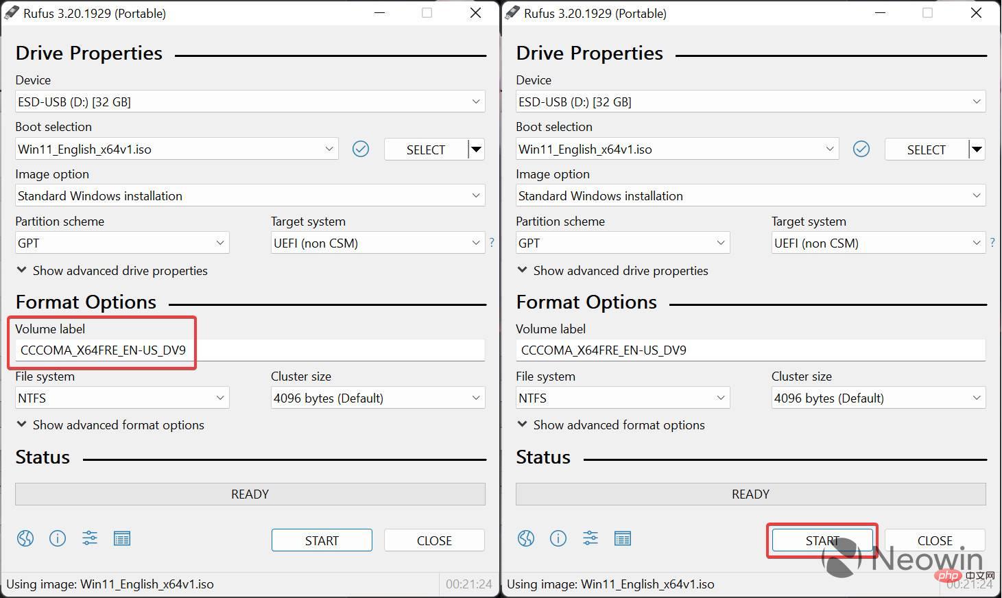Open Target system dropdown in right window
Viewport: 1002px width, 598px height.
pos(879,243)
